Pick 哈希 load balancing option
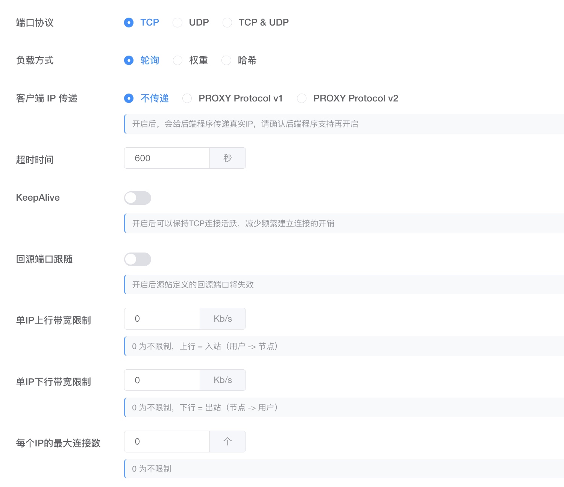The image size is (564, 487). pos(226,60)
